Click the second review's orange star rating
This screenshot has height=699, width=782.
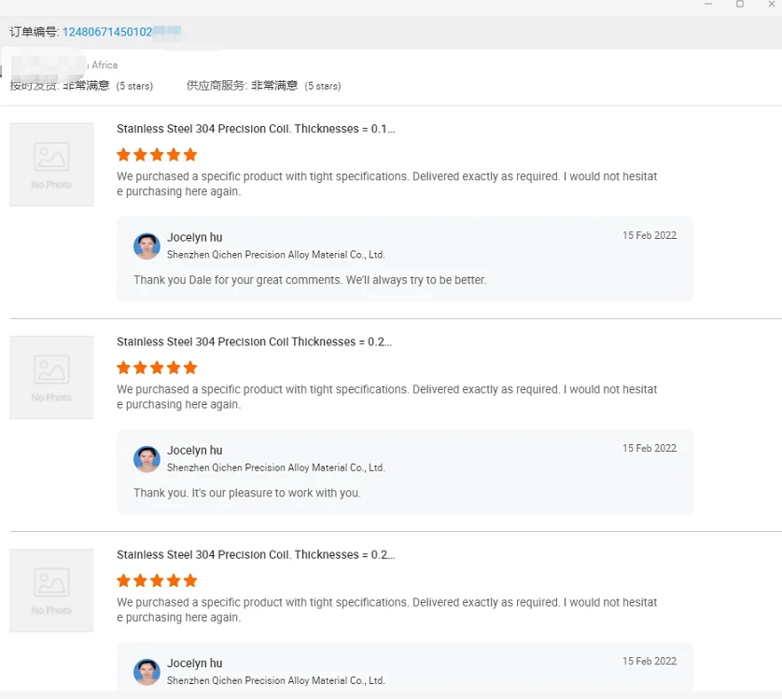157,368
